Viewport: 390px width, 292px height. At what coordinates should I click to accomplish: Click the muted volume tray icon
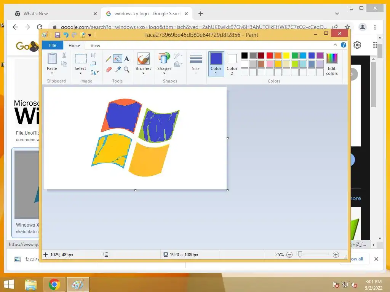pos(354,285)
